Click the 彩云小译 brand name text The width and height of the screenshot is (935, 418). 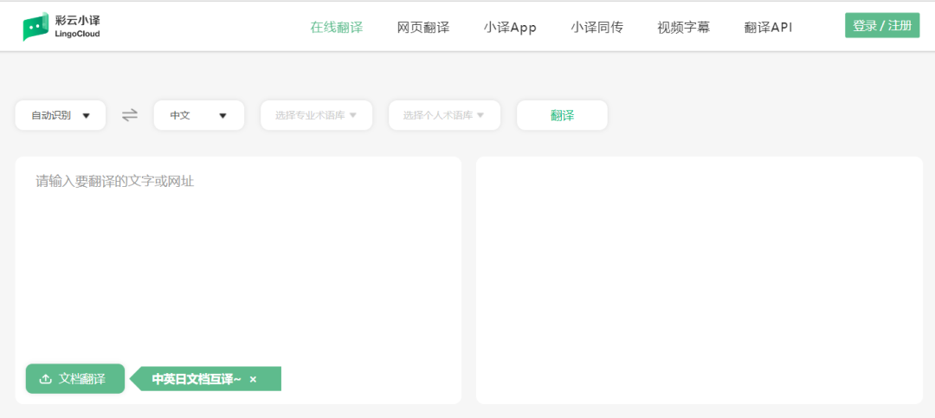tap(77, 20)
